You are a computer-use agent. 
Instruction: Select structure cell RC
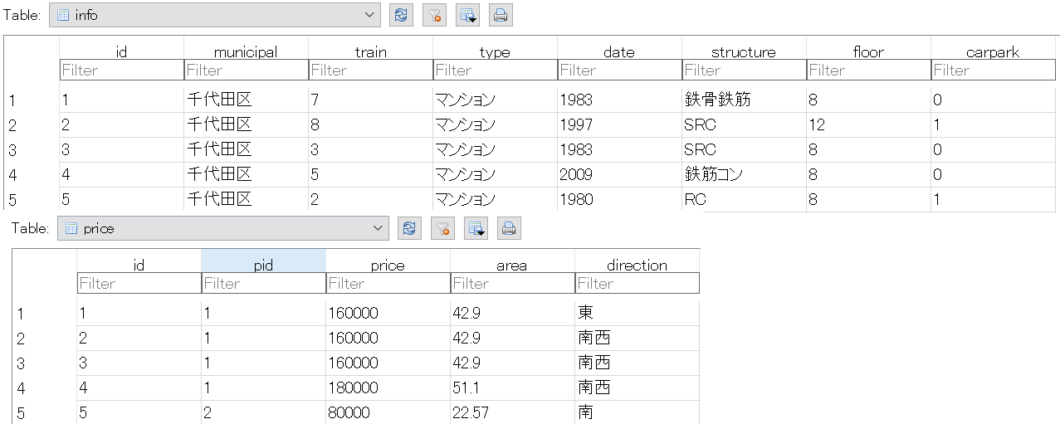(x=744, y=200)
